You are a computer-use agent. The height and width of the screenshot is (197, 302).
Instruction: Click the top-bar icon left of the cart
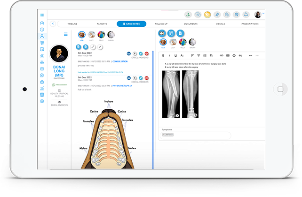tap(227, 15)
